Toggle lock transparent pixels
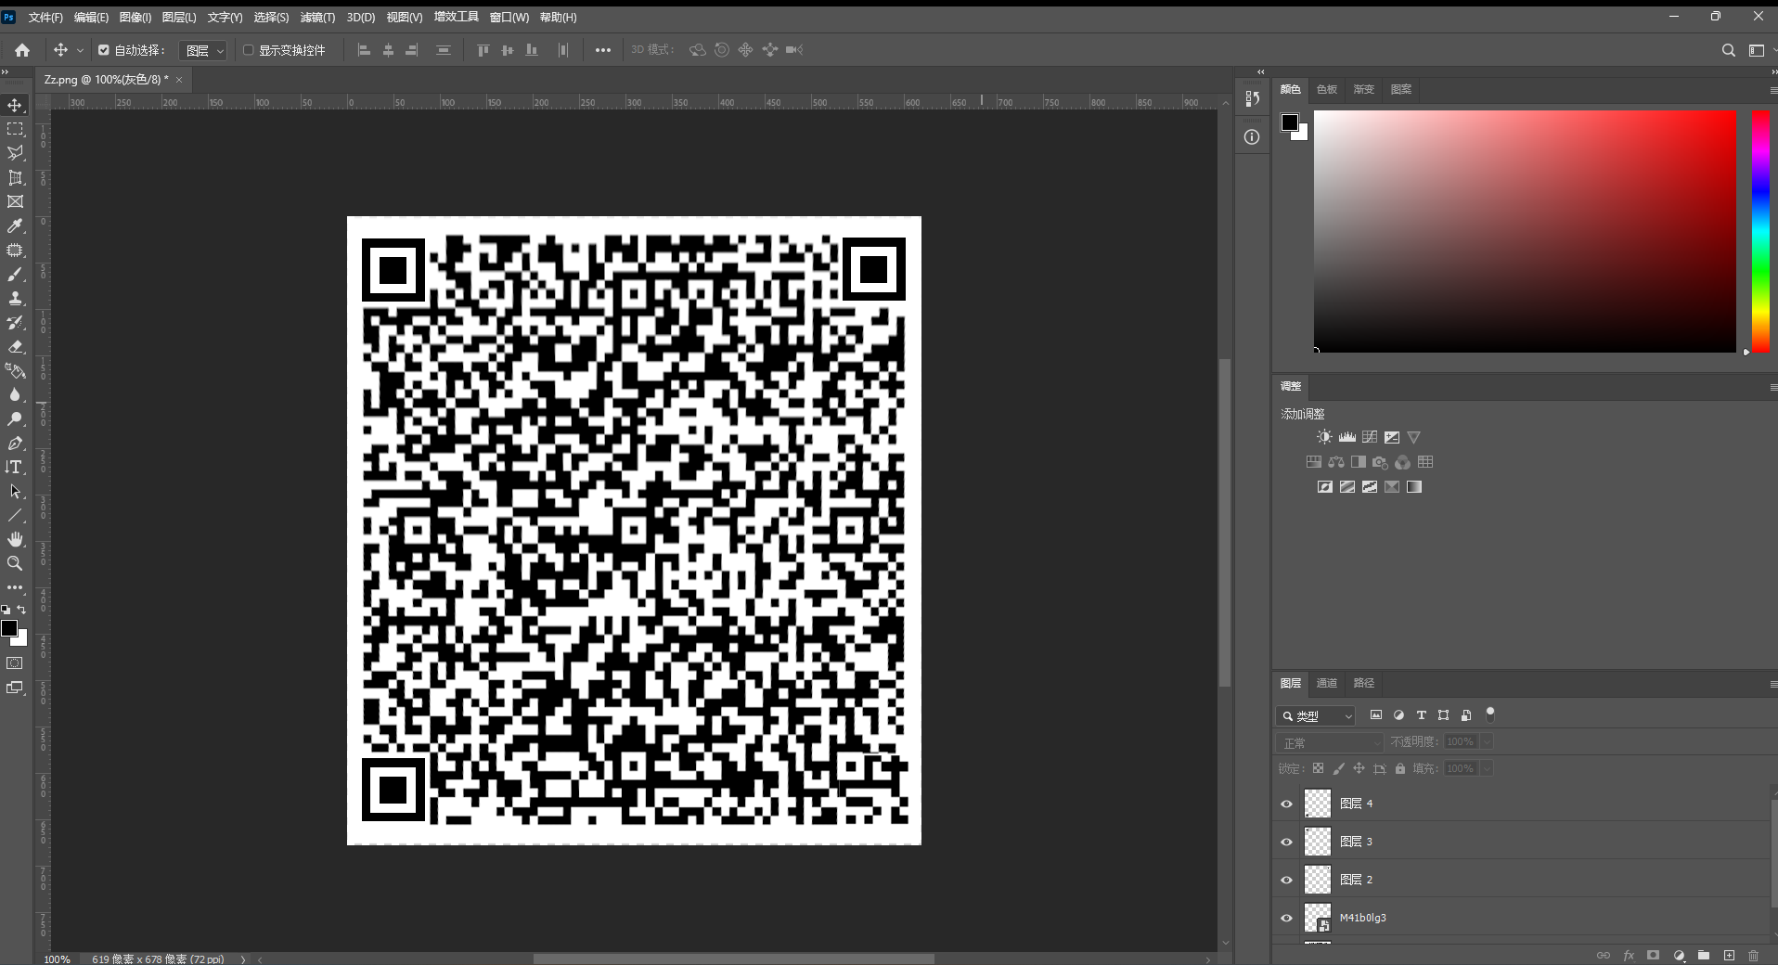The width and height of the screenshot is (1778, 965). (1318, 768)
